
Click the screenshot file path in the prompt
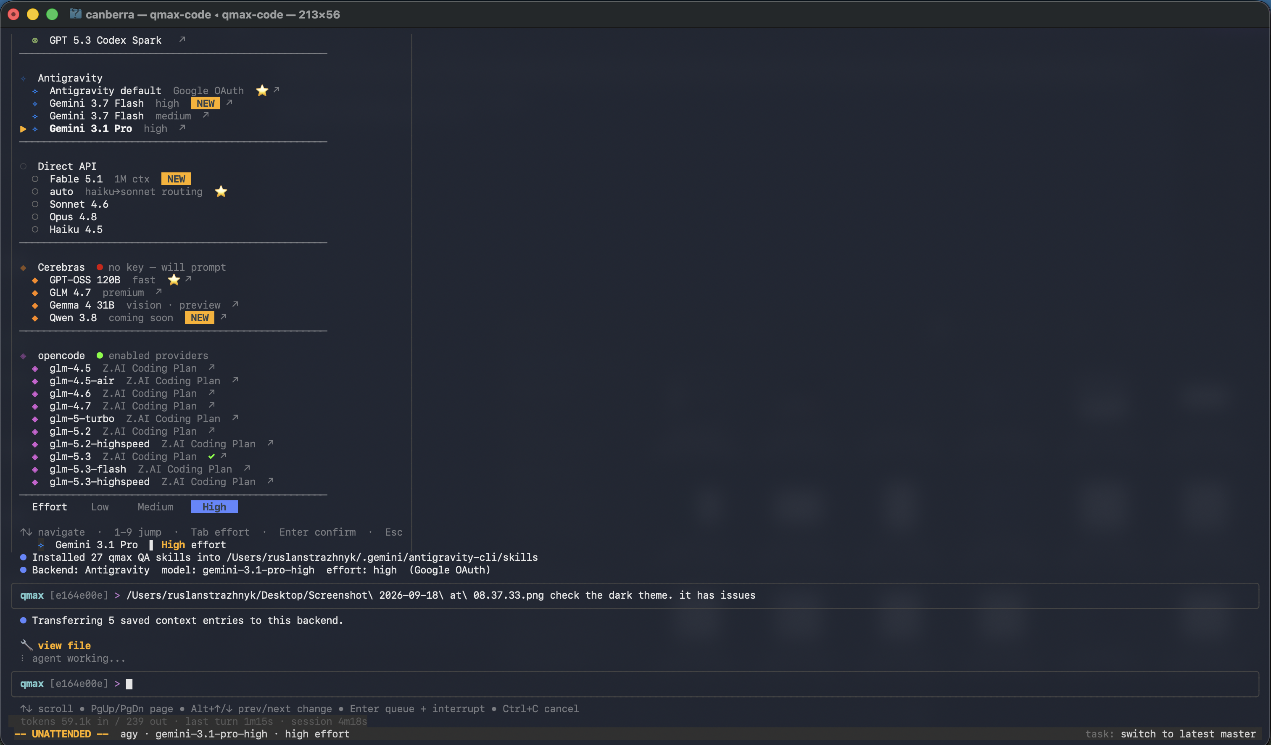335,594
